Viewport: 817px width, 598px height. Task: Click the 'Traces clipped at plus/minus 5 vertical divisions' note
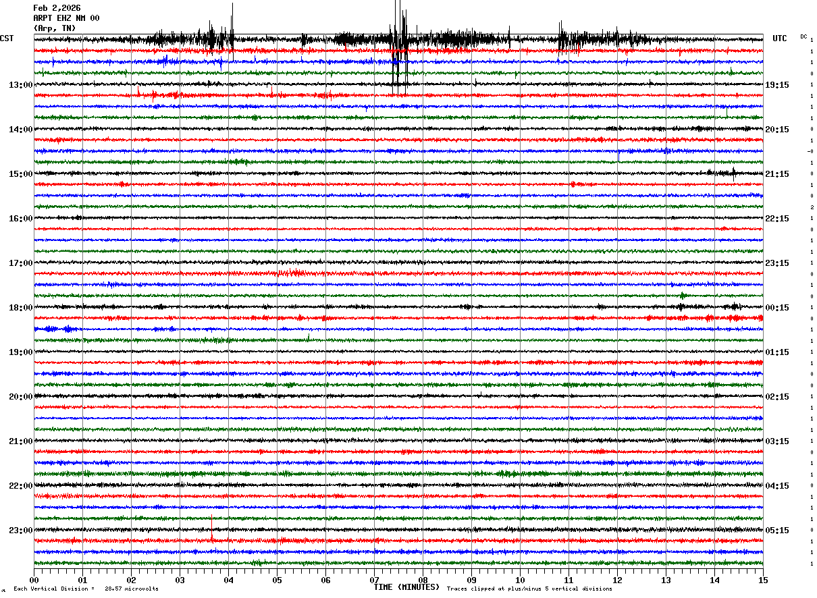529,589
